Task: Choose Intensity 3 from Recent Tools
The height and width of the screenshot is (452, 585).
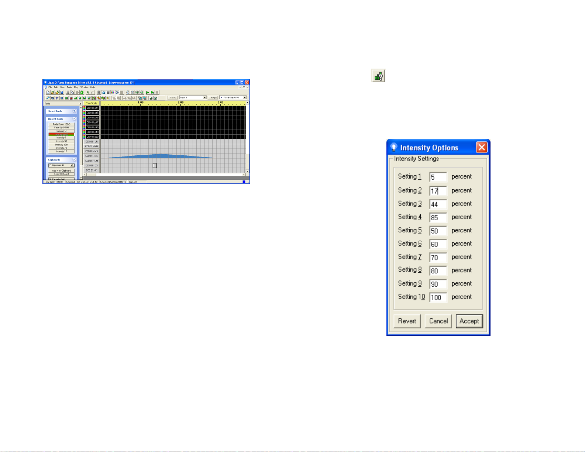Action: click(61, 131)
